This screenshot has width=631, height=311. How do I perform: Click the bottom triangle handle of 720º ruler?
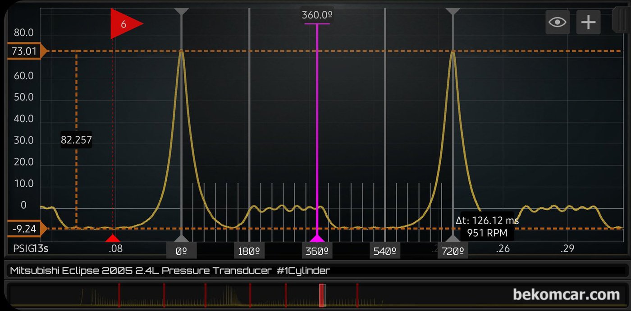[x=453, y=239]
